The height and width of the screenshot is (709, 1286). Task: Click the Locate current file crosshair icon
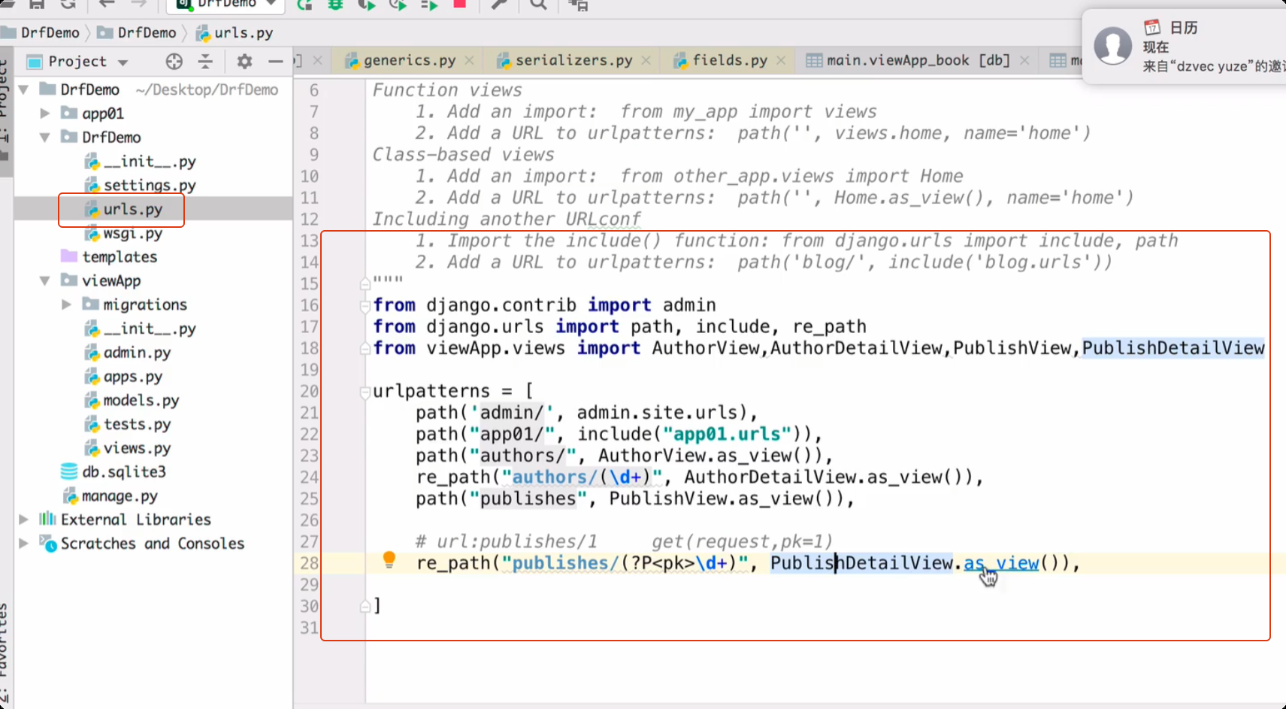pos(174,61)
